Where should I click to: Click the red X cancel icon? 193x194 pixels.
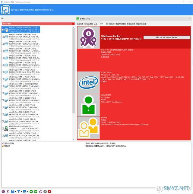tap(49, 191)
